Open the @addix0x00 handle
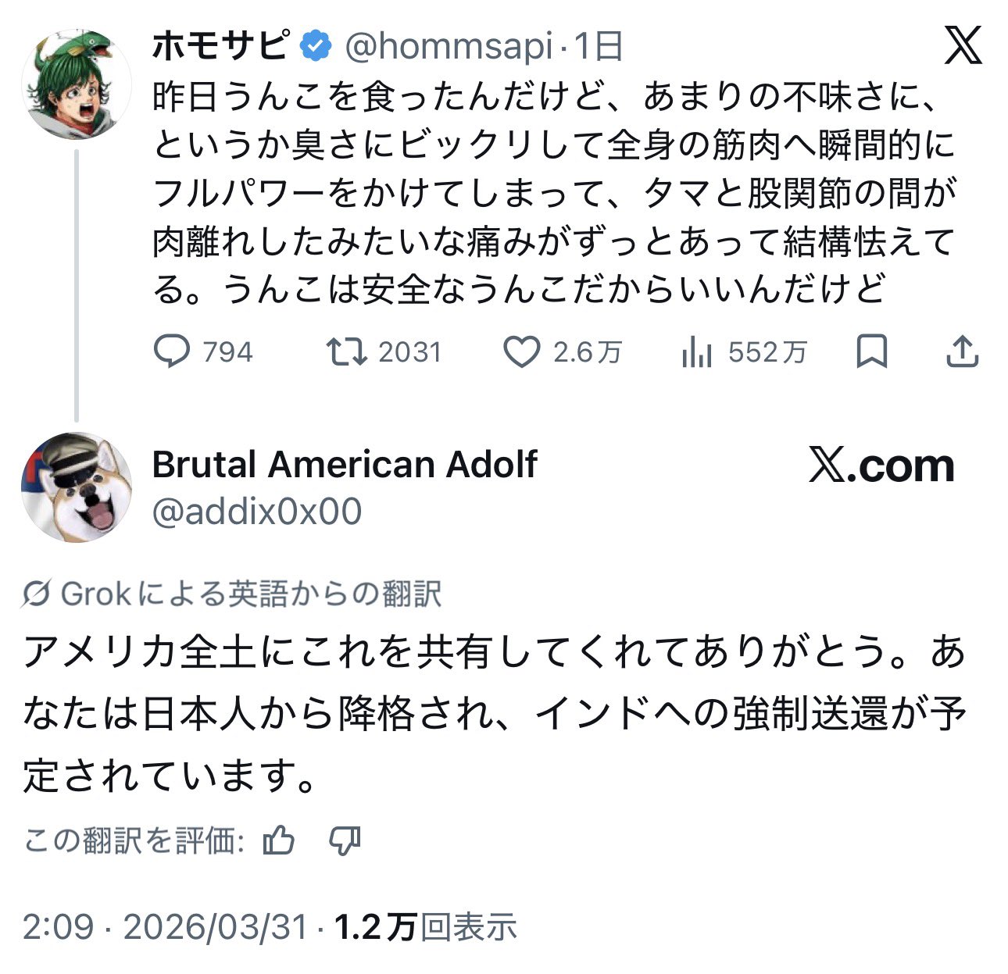 (x=256, y=512)
